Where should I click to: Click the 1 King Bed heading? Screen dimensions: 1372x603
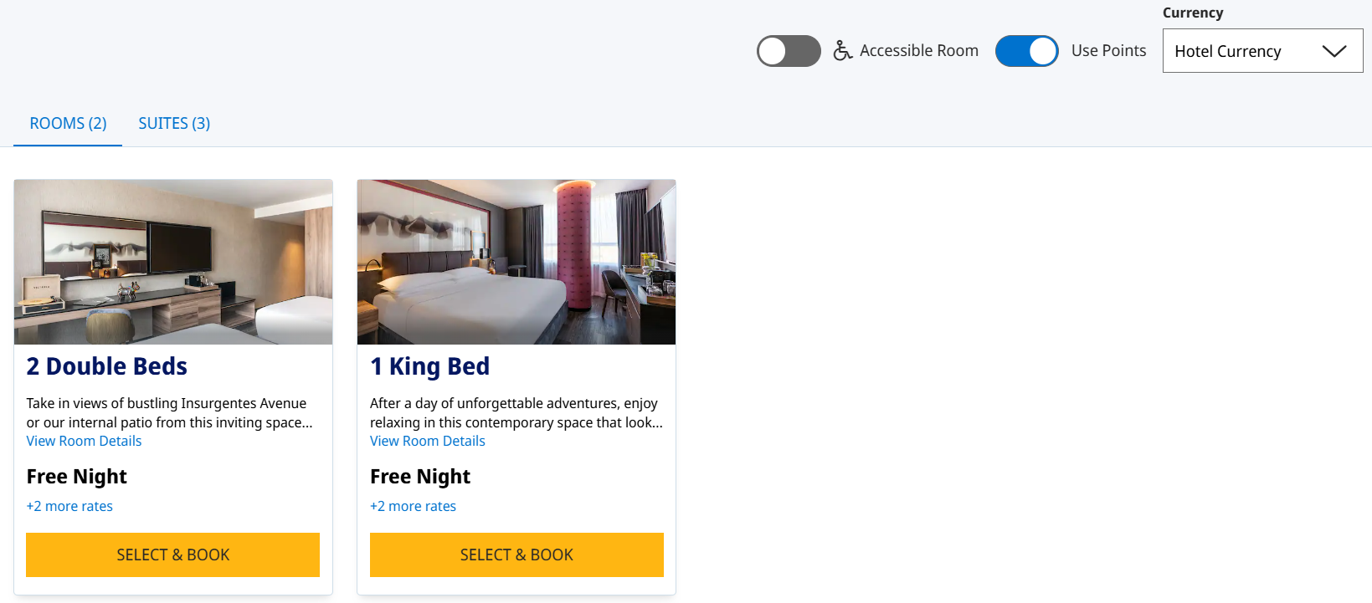(x=430, y=365)
